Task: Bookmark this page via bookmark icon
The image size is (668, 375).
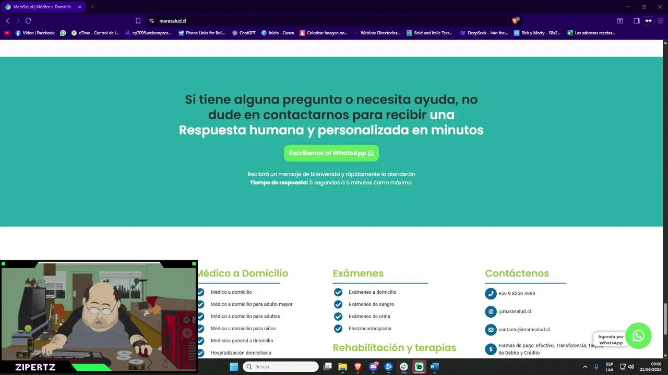Action: 138,21
